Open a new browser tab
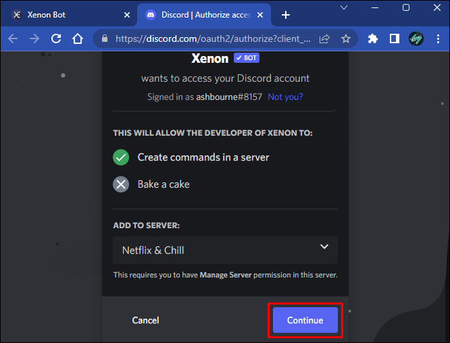Viewport: 450px width, 343px height. pos(286,15)
